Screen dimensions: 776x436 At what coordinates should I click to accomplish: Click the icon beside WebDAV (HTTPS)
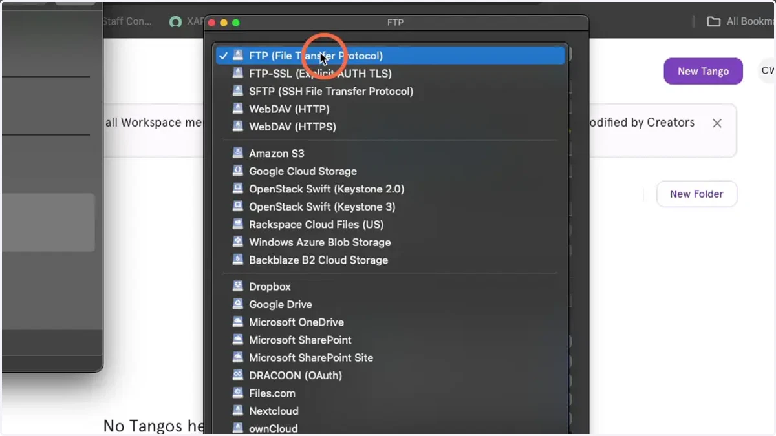238,127
